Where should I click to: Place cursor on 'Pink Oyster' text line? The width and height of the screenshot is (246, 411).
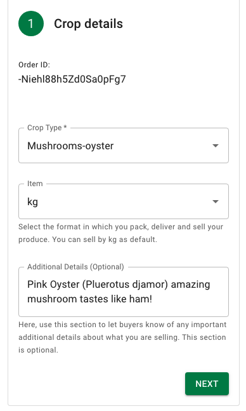119,285
